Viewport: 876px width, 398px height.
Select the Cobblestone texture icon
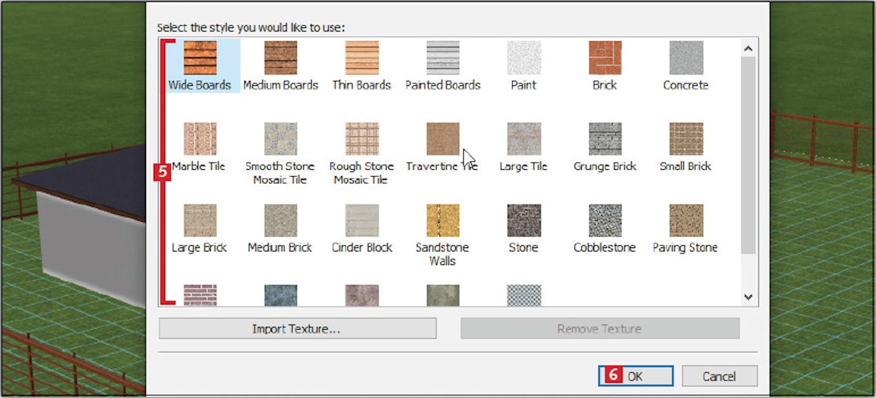coord(605,221)
